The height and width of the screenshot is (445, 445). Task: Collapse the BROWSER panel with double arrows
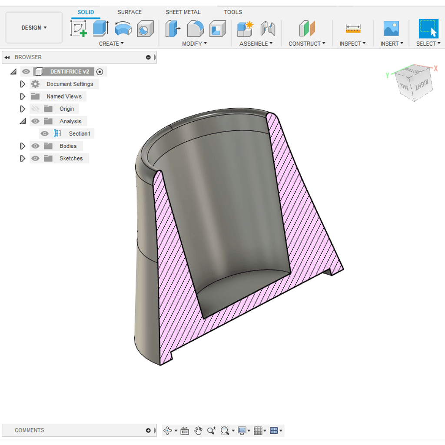[x=7, y=57]
